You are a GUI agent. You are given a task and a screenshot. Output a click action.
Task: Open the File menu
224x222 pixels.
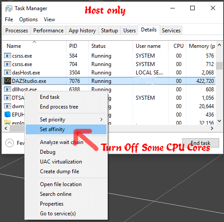coord(9,19)
